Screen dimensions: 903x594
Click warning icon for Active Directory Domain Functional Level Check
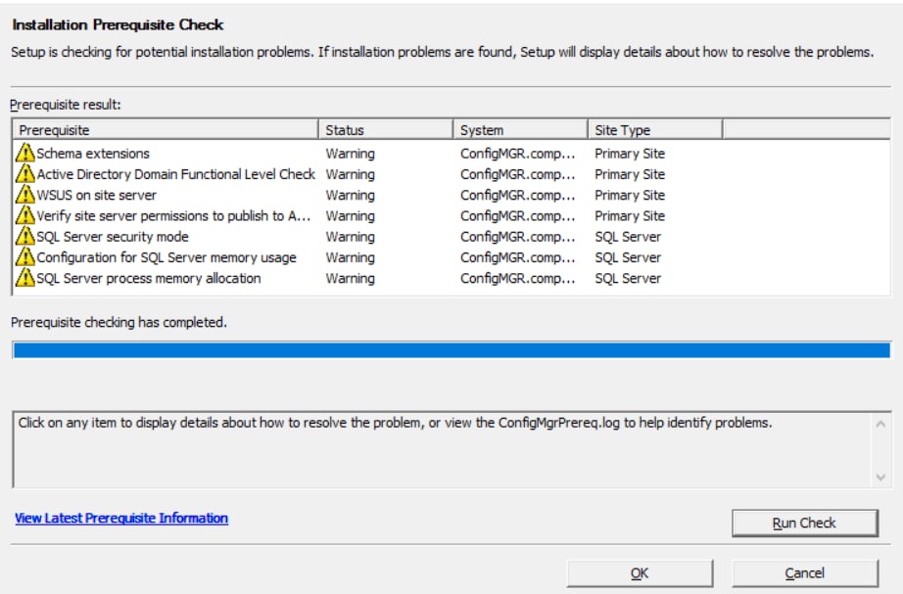point(24,173)
